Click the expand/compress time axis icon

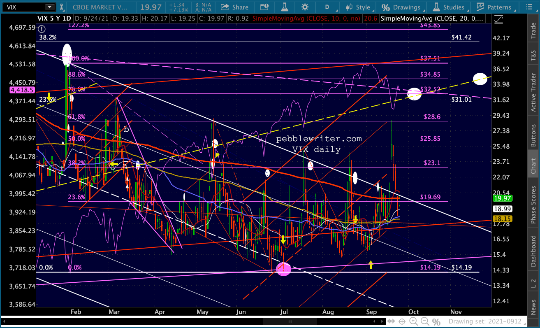pyautogui.click(x=392, y=321)
